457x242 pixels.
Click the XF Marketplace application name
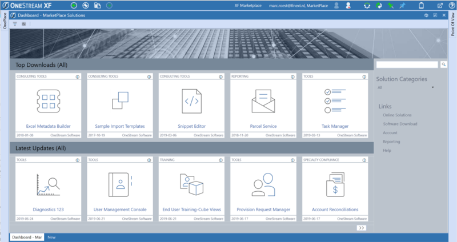pyautogui.click(x=248, y=6)
